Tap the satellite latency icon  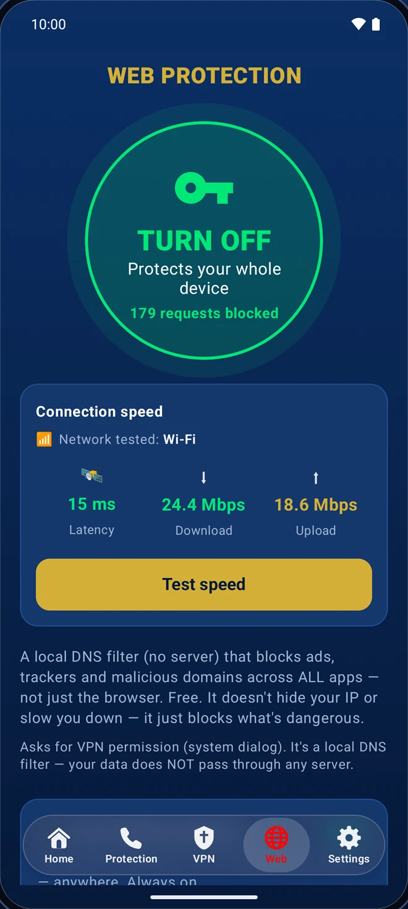pos(91,476)
